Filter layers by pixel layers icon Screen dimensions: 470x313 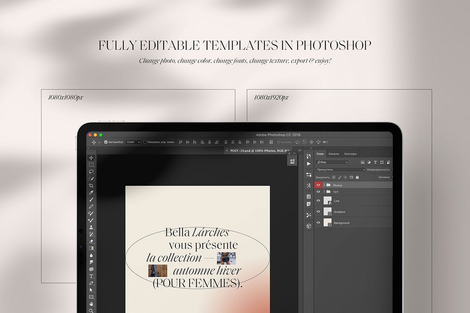click(x=363, y=162)
